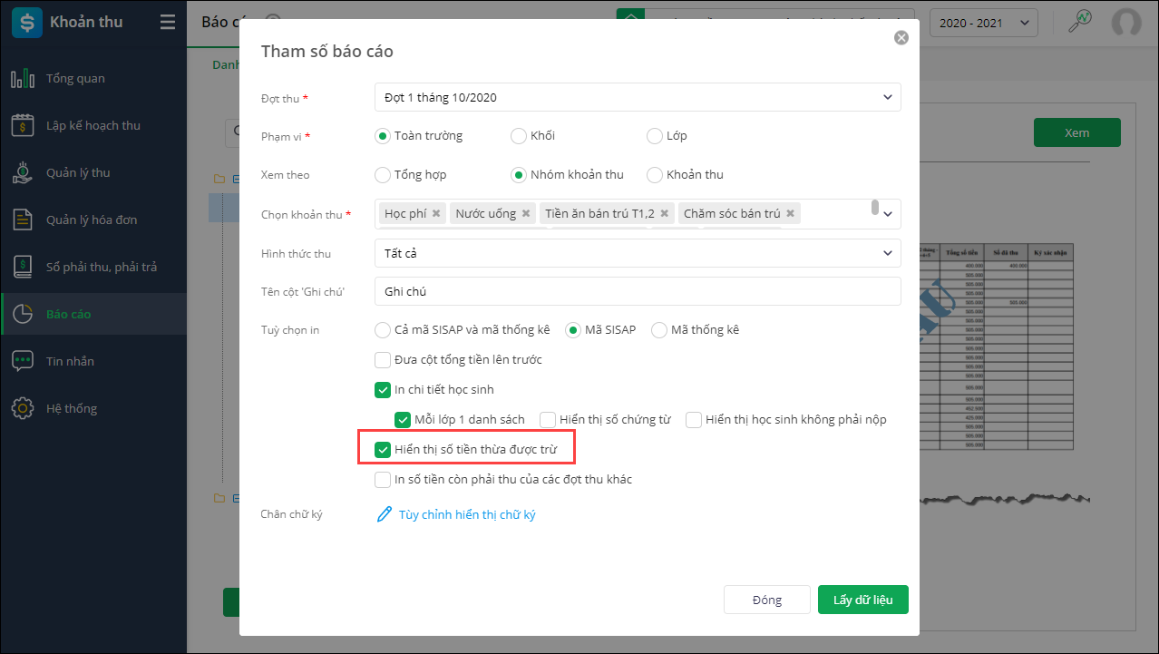Uncheck Hiển thị số tiền thừa được trừ

[383, 449]
